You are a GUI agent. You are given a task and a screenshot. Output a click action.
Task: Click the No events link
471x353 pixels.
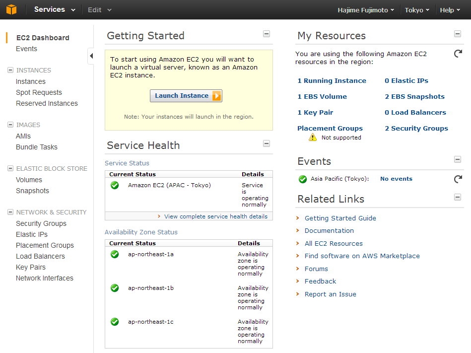[396, 179]
